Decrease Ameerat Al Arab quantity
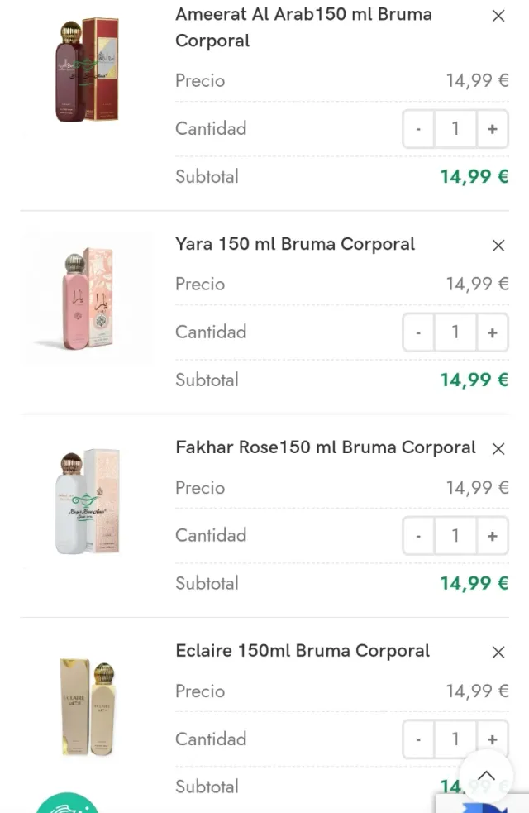 pos(418,129)
